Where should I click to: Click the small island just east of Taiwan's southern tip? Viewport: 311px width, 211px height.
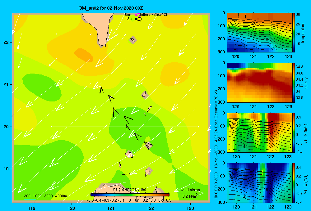tap(133, 40)
